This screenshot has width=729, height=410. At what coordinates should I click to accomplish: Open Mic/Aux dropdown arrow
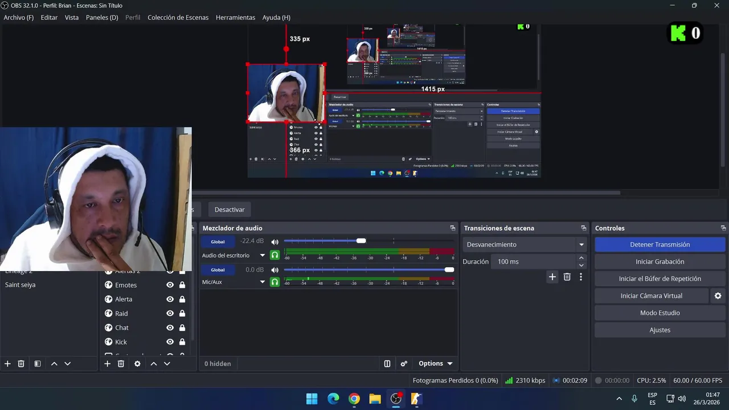pos(263,282)
